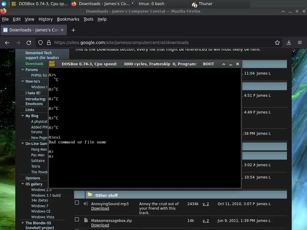Go back using the Firefox back arrow

tap(7, 43)
